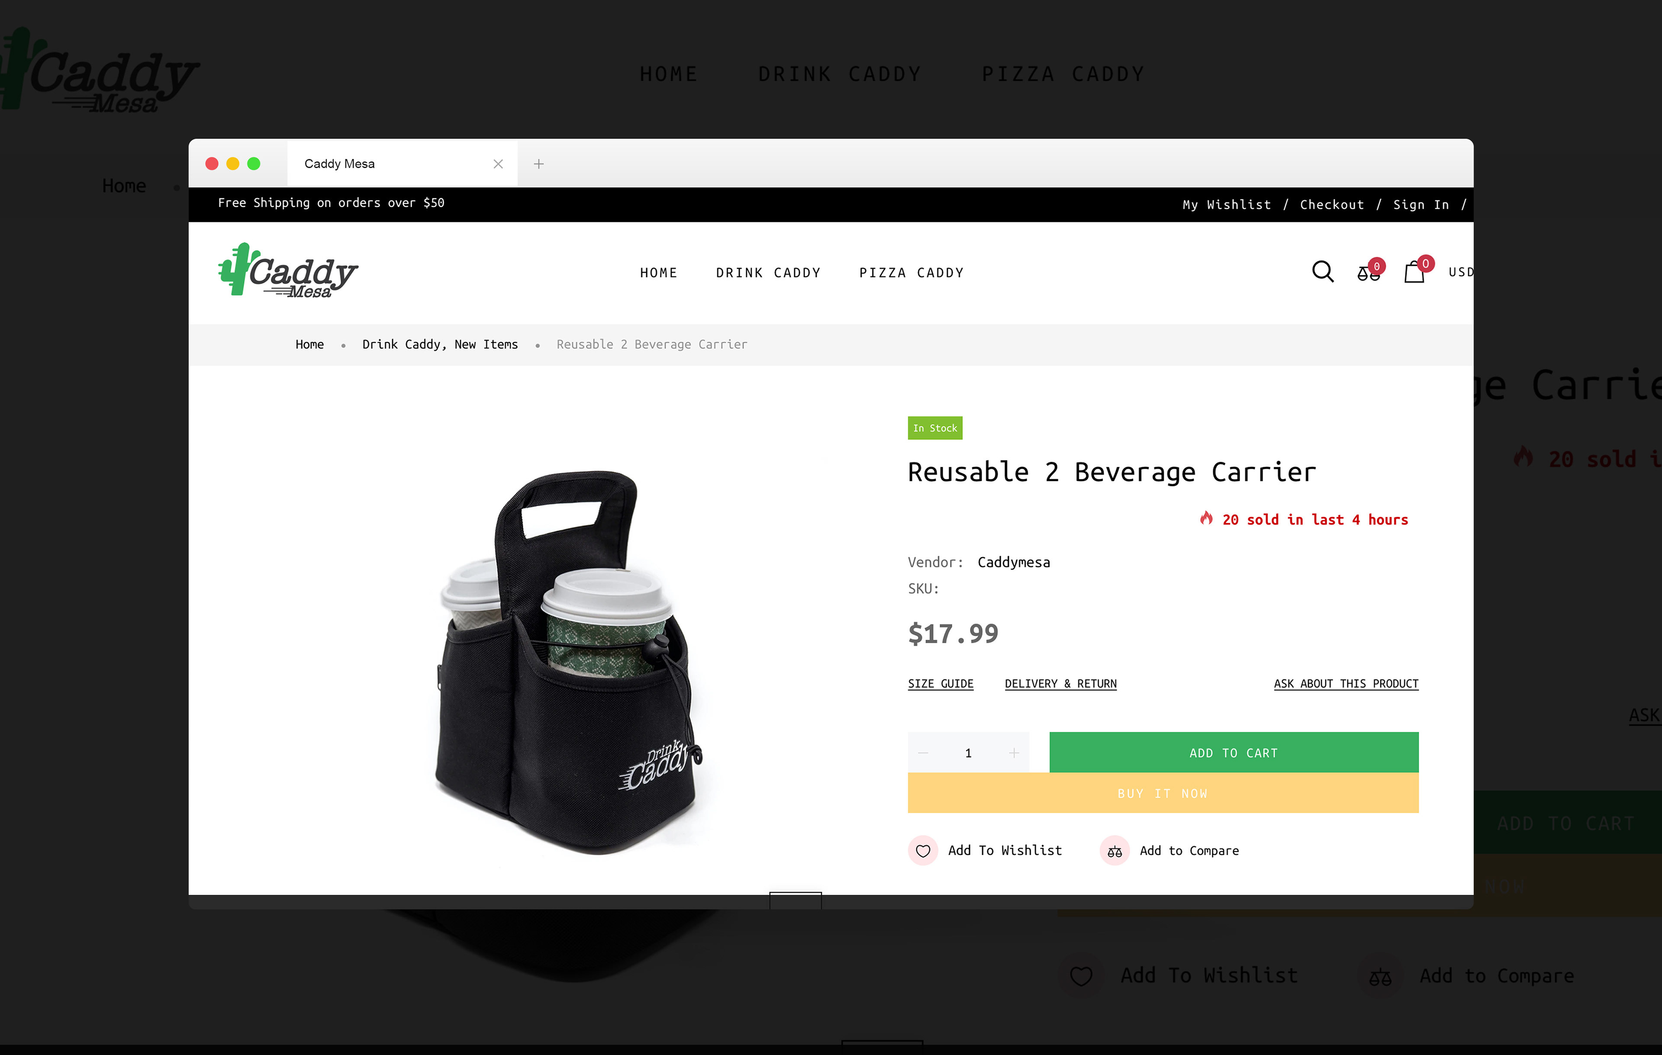Decrease quantity with the minus stepper

(x=924, y=753)
